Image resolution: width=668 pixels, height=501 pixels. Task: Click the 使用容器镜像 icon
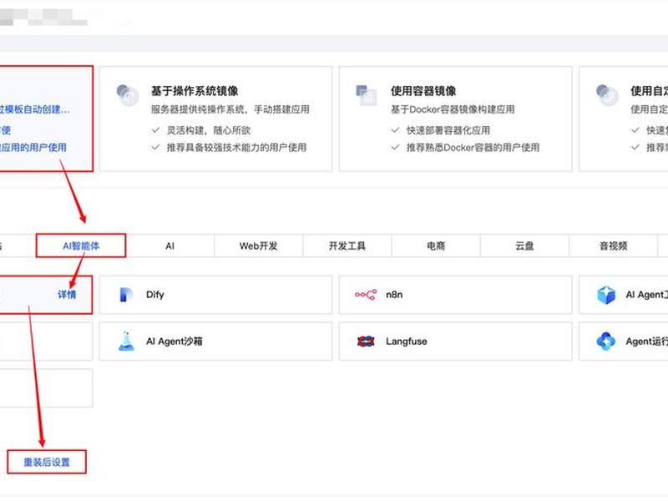(x=367, y=95)
